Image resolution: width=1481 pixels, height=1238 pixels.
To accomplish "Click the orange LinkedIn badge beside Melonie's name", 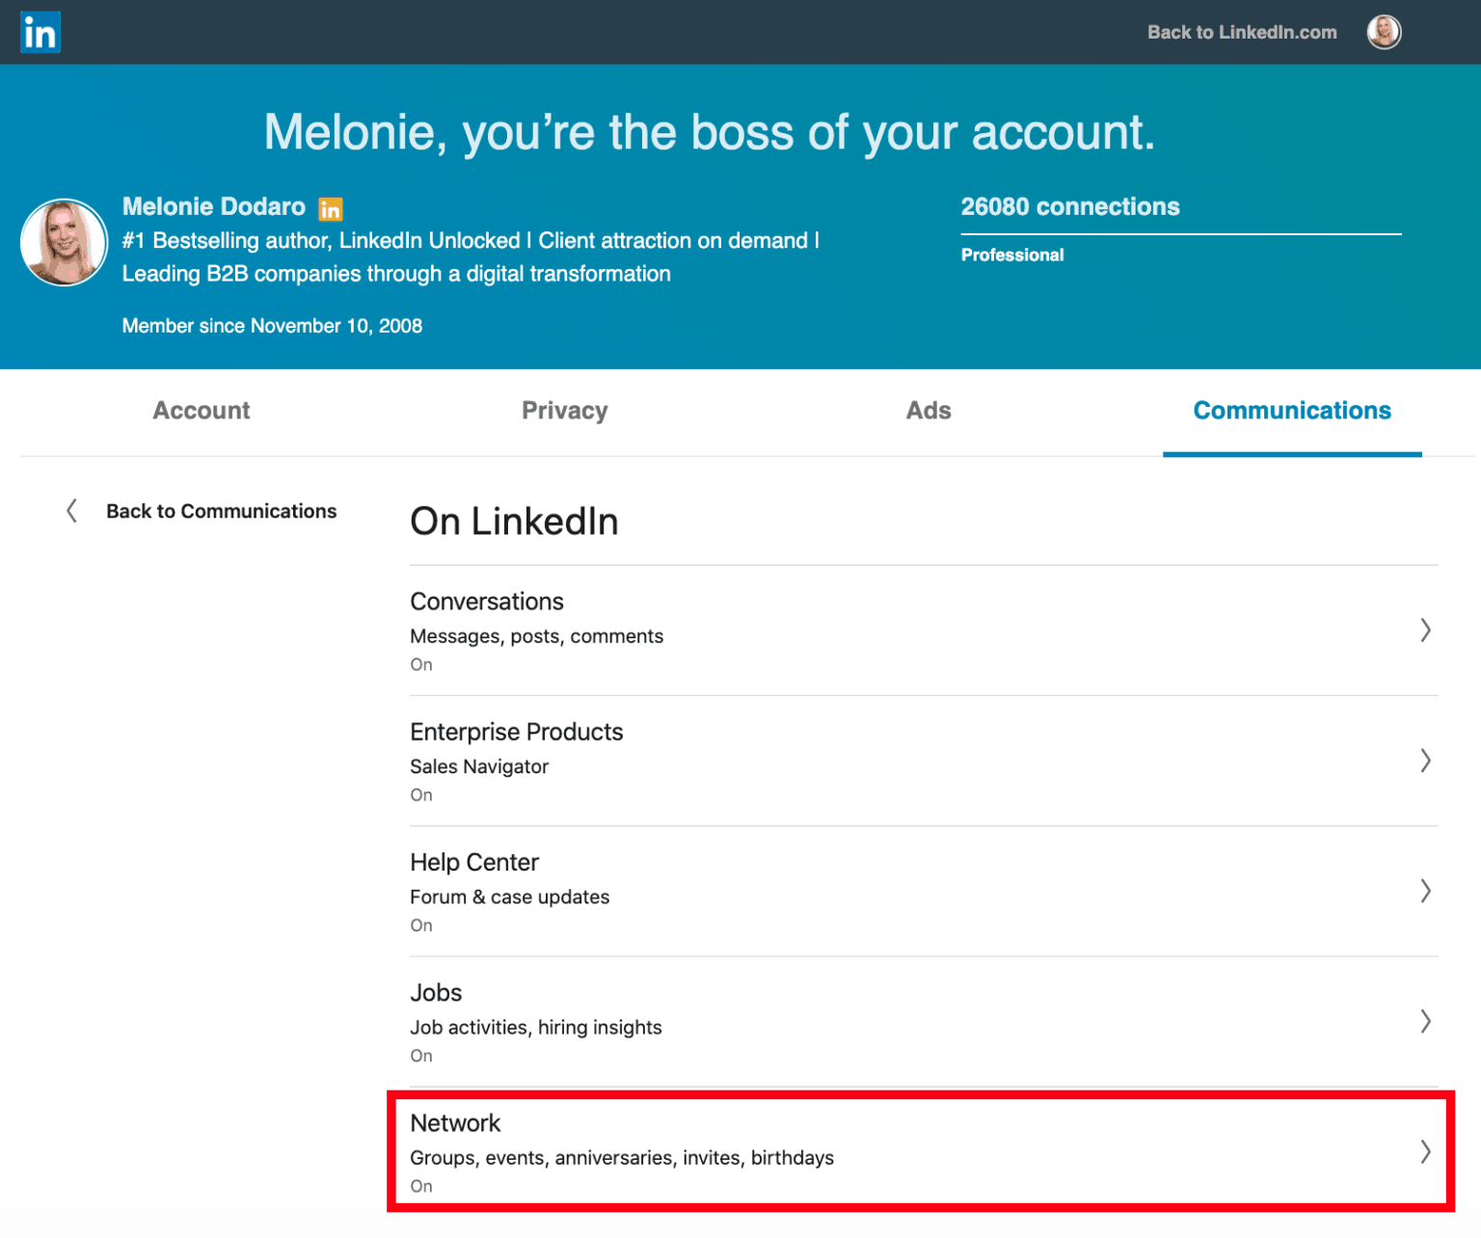I will 331,207.
